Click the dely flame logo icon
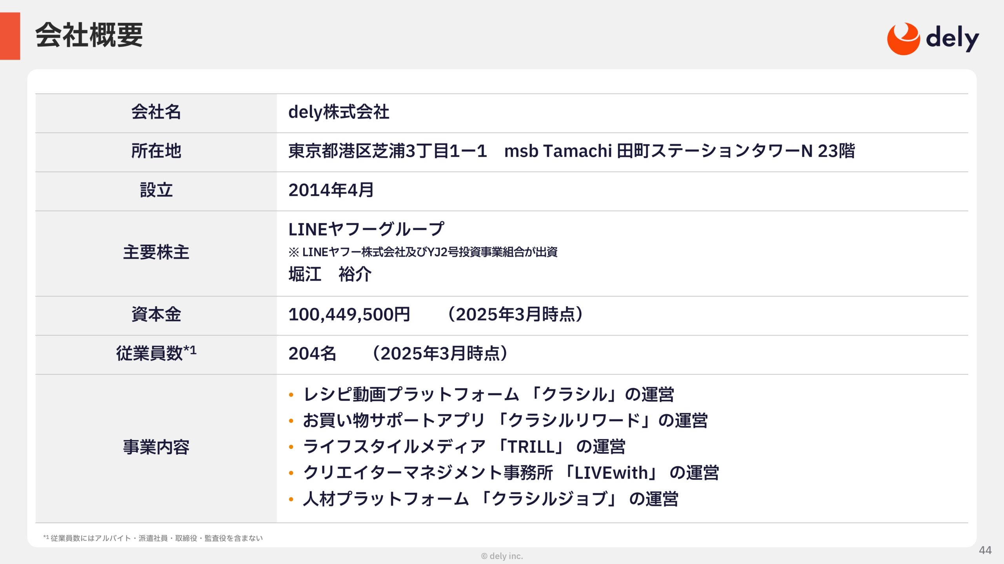1004x564 pixels. coord(903,39)
